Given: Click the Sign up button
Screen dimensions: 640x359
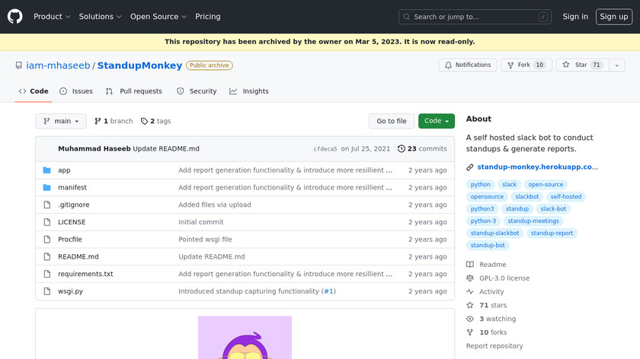Looking at the screenshot, I should click(x=613, y=17).
